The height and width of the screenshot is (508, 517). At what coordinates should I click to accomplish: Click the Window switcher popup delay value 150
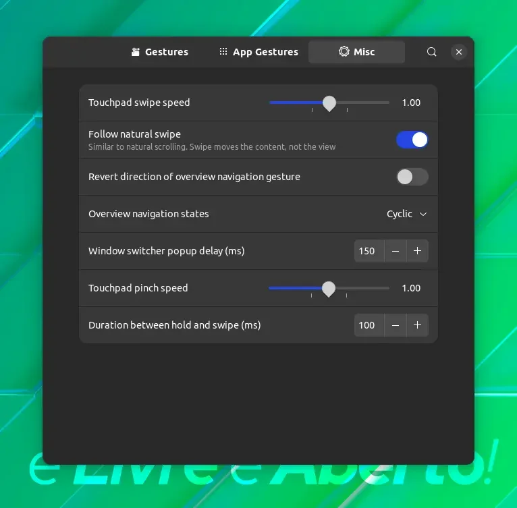(369, 251)
